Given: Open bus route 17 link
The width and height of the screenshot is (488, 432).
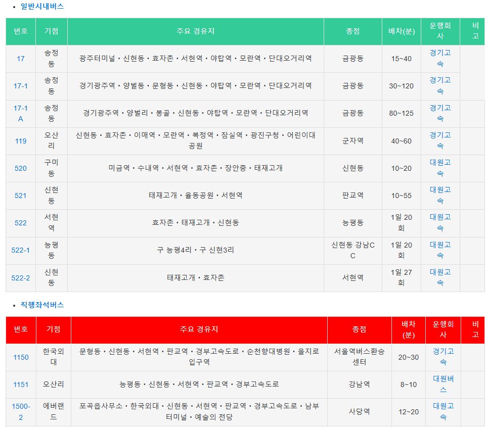Looking at the screenshot, I should 21,59.
